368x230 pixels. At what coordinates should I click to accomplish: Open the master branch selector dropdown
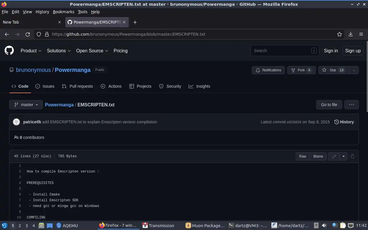pos(26,105)
